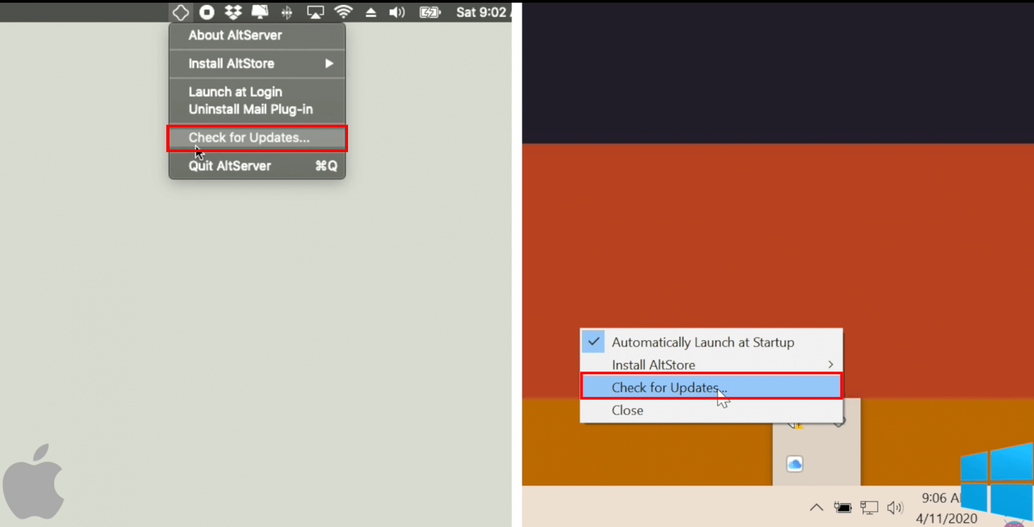
Task: Click Close in the Windows context menu
Action: coord(627,410)
